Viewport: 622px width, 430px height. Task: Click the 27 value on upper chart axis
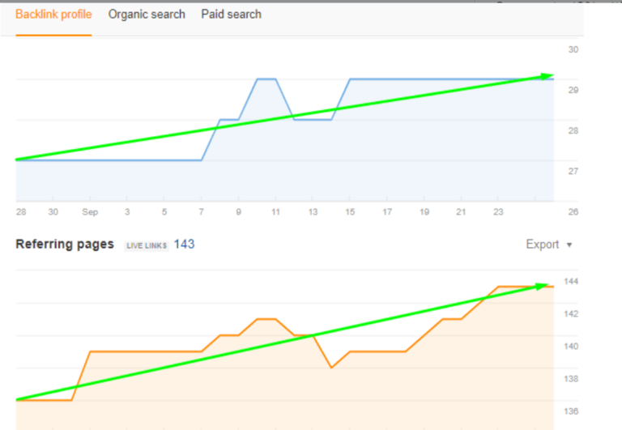573,172
